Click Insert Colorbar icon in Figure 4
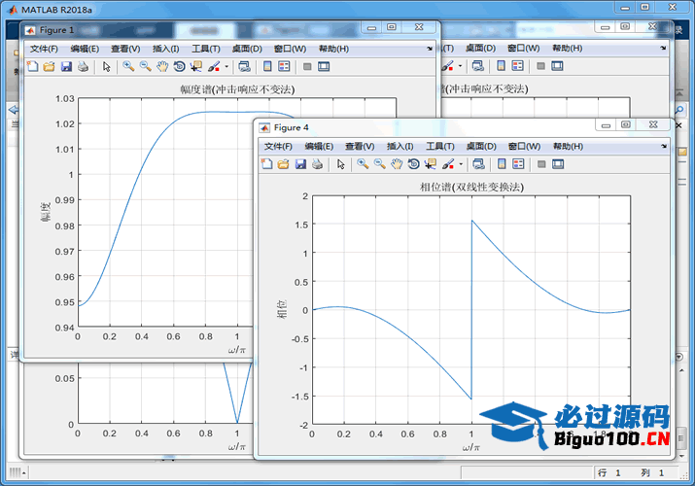Viewport: 695px width, 486px height. click(502, 164)
